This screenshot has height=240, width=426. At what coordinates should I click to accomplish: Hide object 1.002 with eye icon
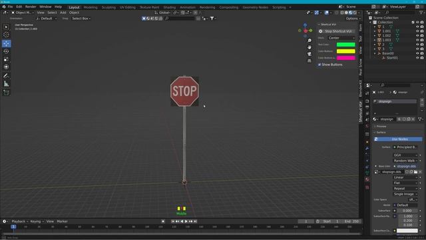[x=417, y=35]
